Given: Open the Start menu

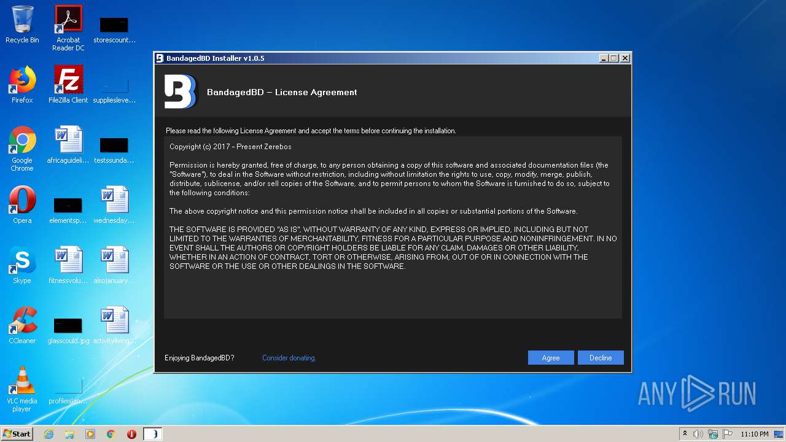Looking at the screenshot, I should click(17, 434).
